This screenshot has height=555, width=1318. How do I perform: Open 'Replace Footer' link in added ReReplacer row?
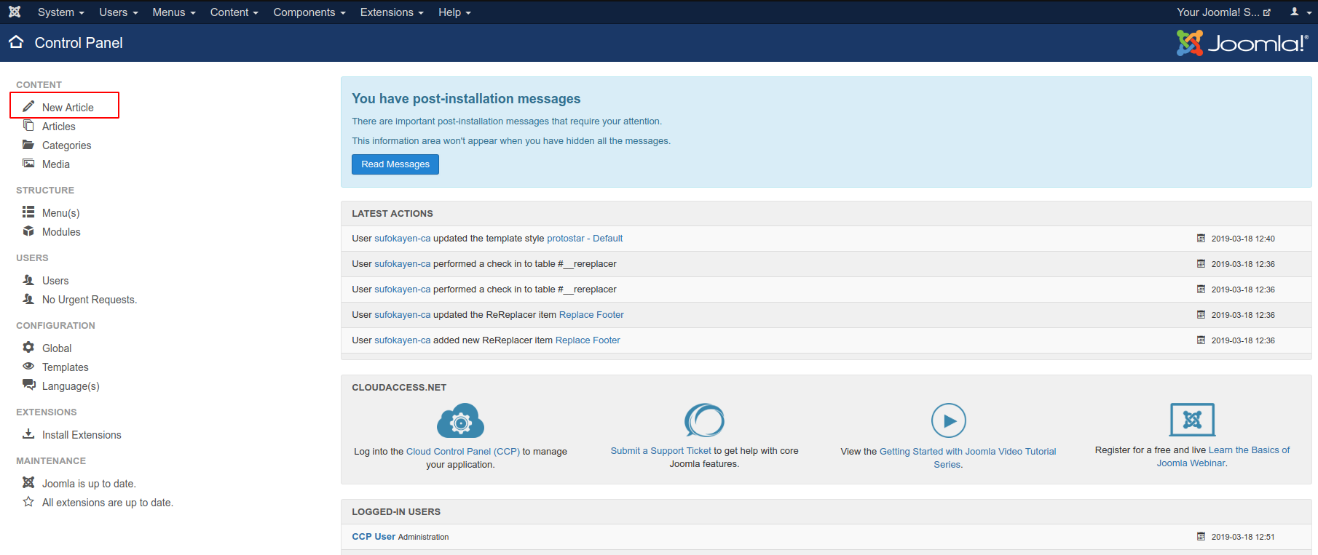point(588,340)
